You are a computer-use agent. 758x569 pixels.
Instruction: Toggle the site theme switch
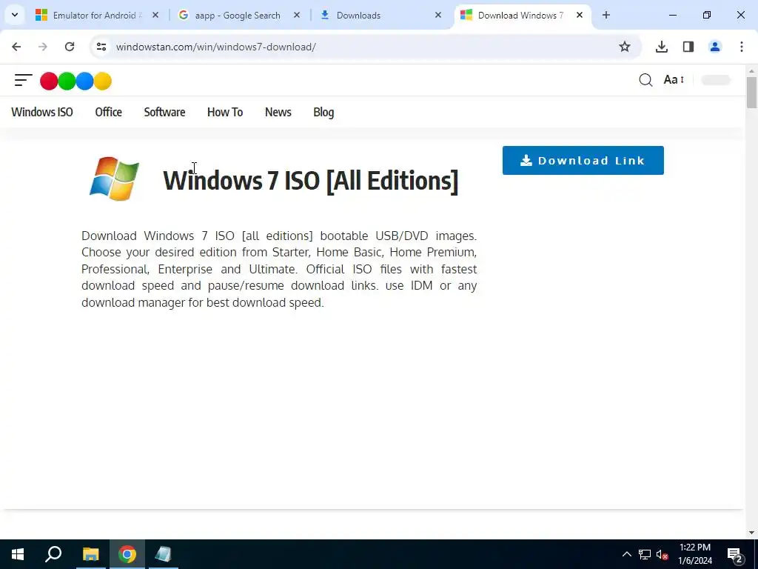tap(716, 80)
